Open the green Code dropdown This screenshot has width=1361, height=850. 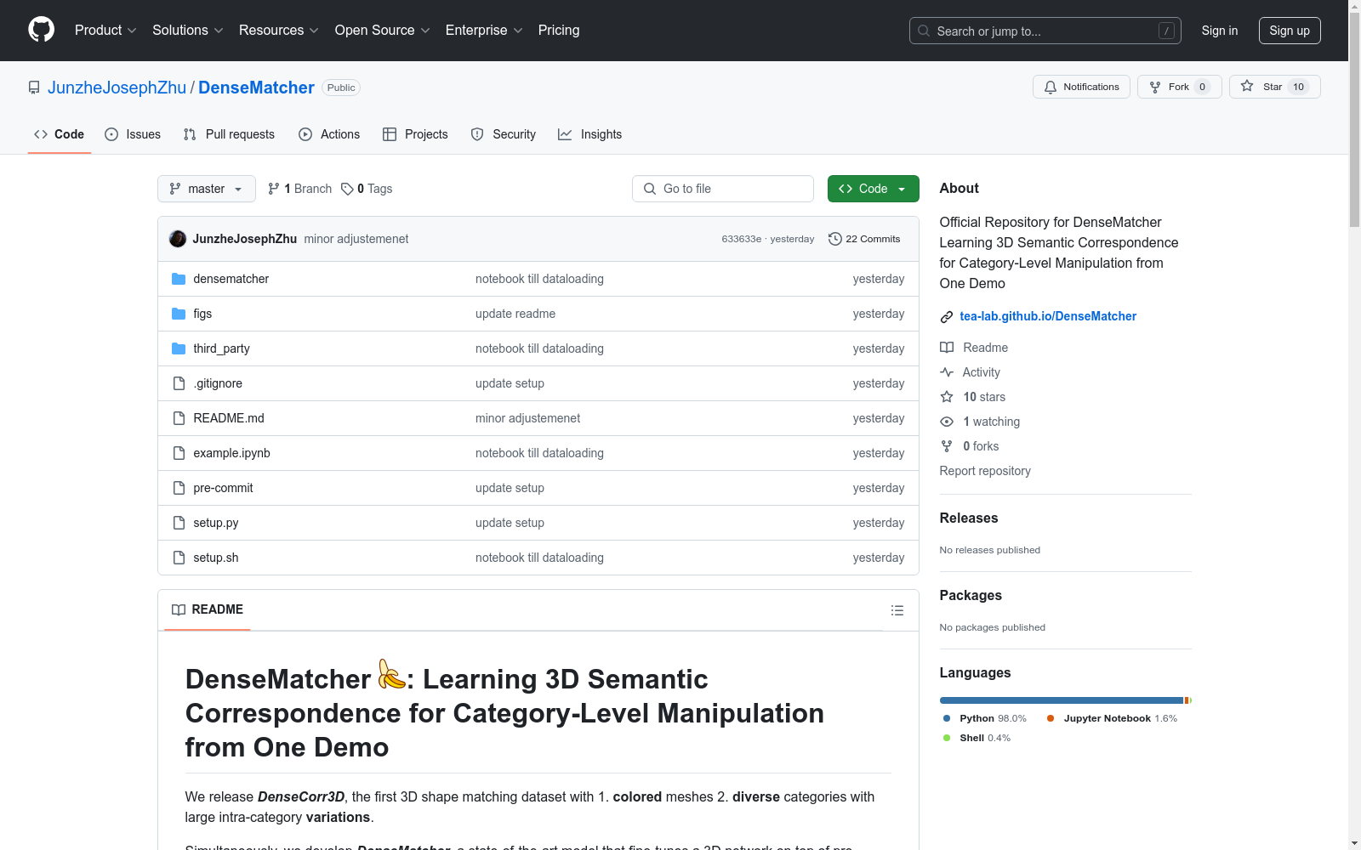click(873, 189)
